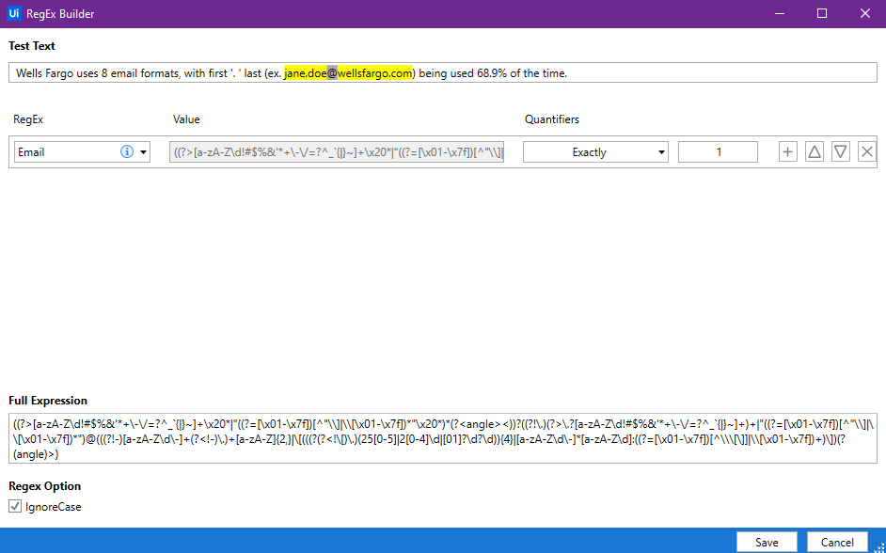The height and width of the screenshot is (553, 886).
Task: Click the UiPath logo icon in the title bar
Action: click(x=14, y=13)
